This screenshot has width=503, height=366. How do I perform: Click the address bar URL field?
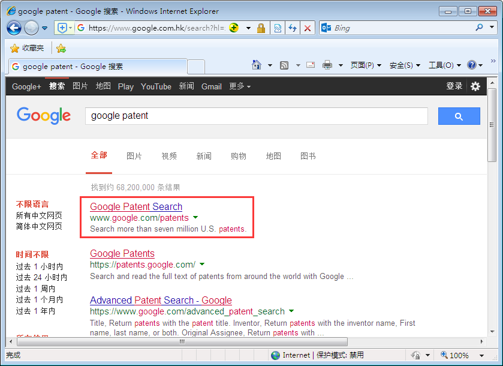click(x=157, y=28)
